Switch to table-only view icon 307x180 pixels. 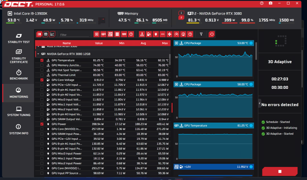click(x=46, y=34)
